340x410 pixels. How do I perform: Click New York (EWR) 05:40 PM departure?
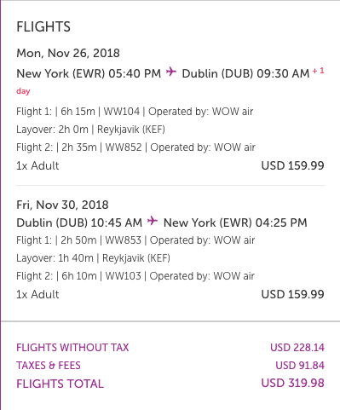89,73
